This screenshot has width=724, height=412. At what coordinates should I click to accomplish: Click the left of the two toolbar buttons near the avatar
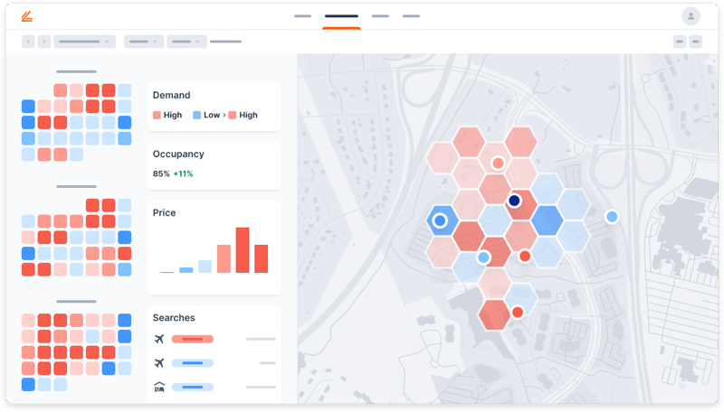coord(680,42)
